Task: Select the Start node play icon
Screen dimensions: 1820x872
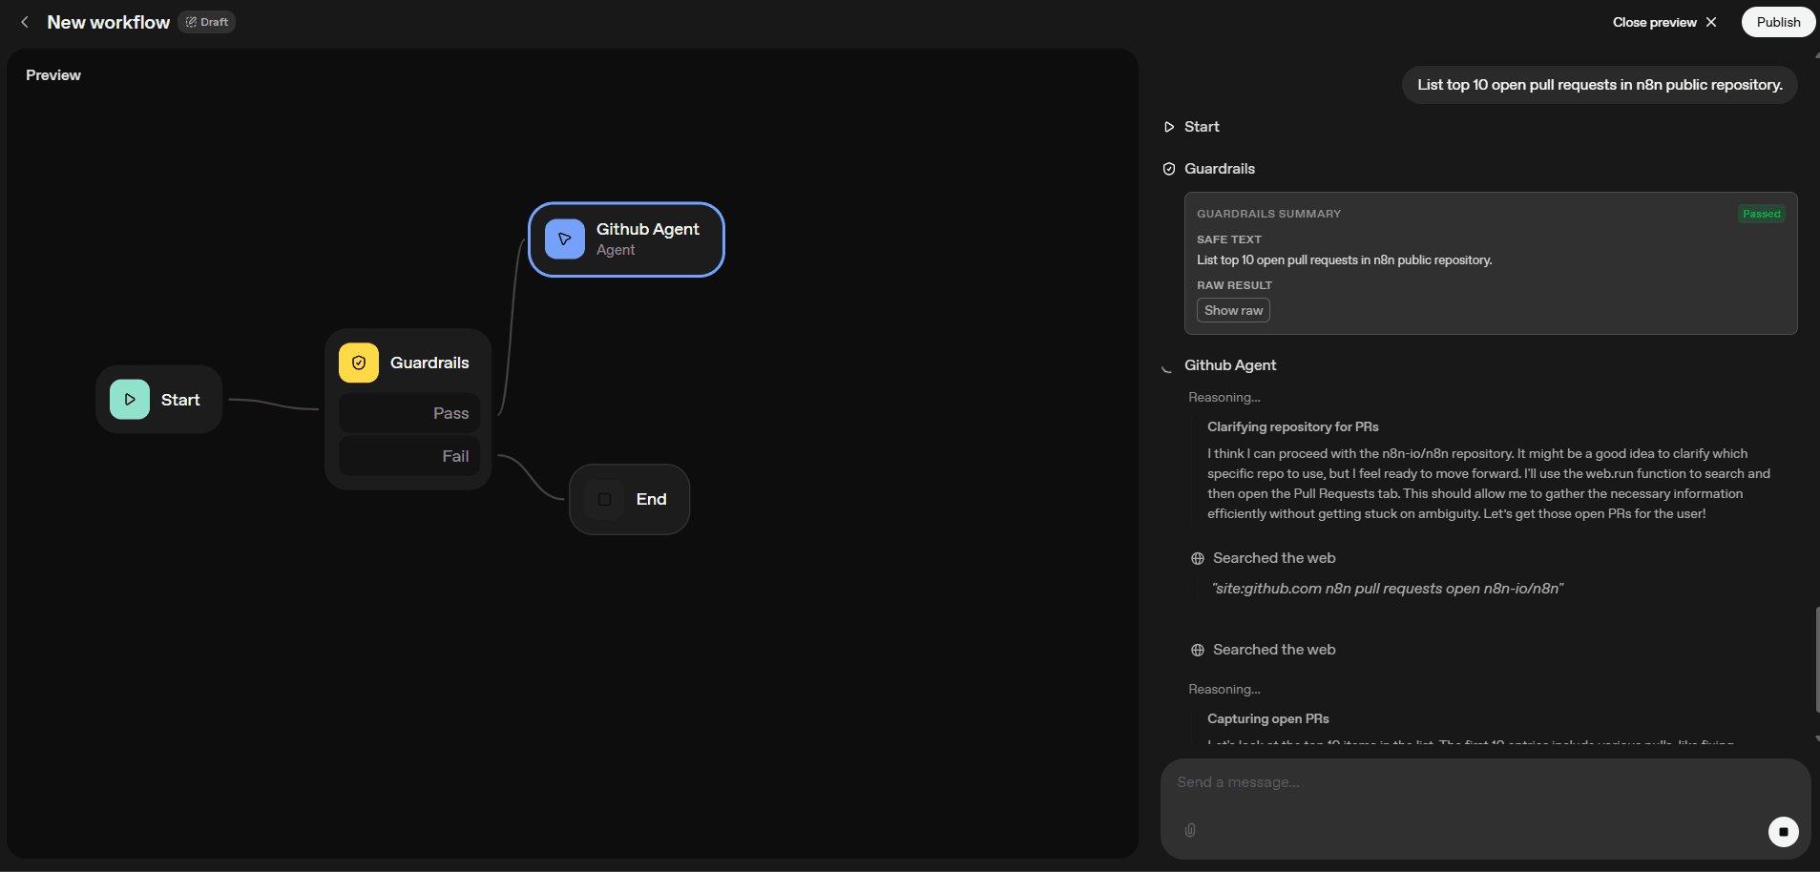Action: (x=130, y=400)
